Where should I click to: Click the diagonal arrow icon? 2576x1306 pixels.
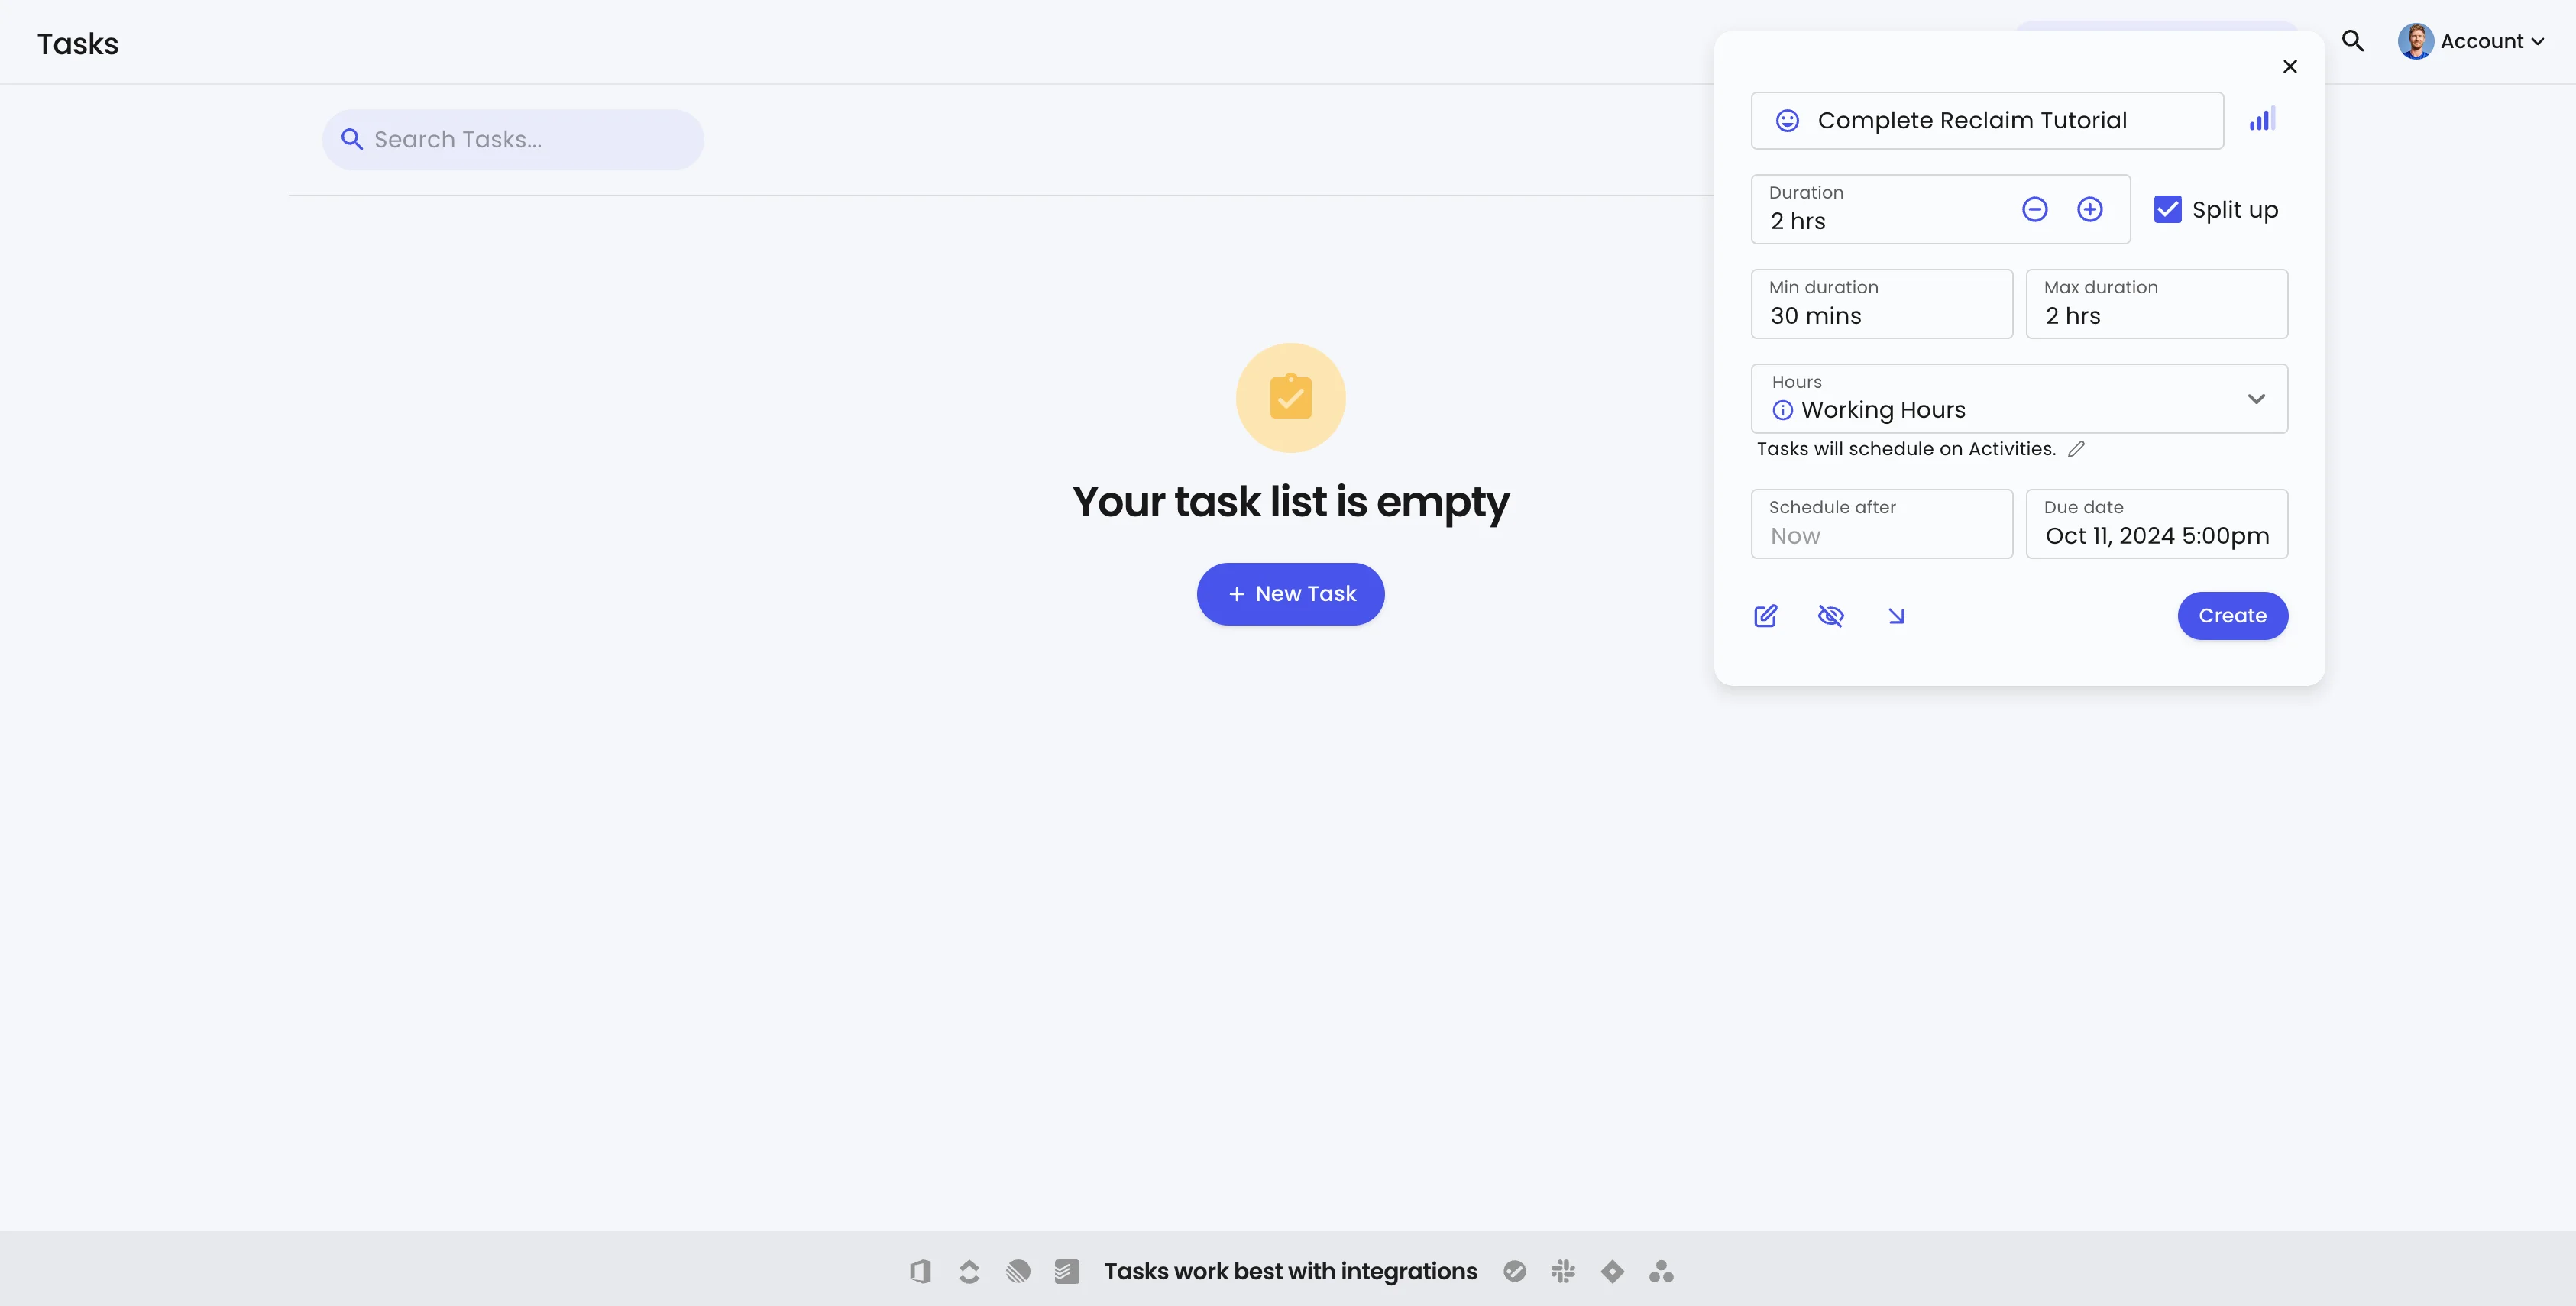[x=1896, y=616]
